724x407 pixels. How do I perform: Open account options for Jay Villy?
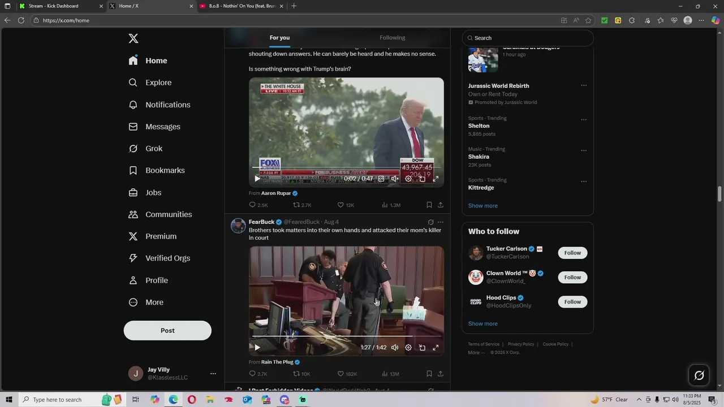pos(213,374)
